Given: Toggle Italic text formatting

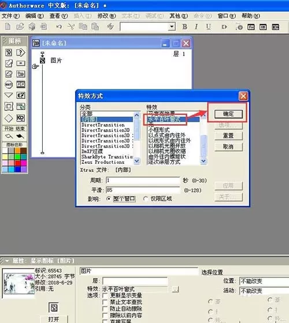Looking at the screenshot, I should (x=197, y=27).
